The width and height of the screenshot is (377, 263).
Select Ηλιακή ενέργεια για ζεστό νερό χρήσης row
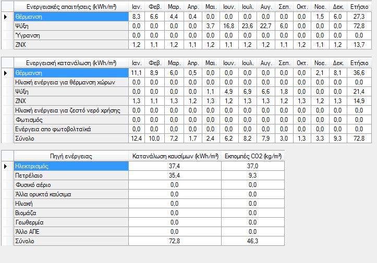coord(192,110)
